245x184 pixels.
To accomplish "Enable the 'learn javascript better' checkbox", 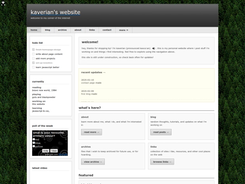I will [x=33, y=67].
